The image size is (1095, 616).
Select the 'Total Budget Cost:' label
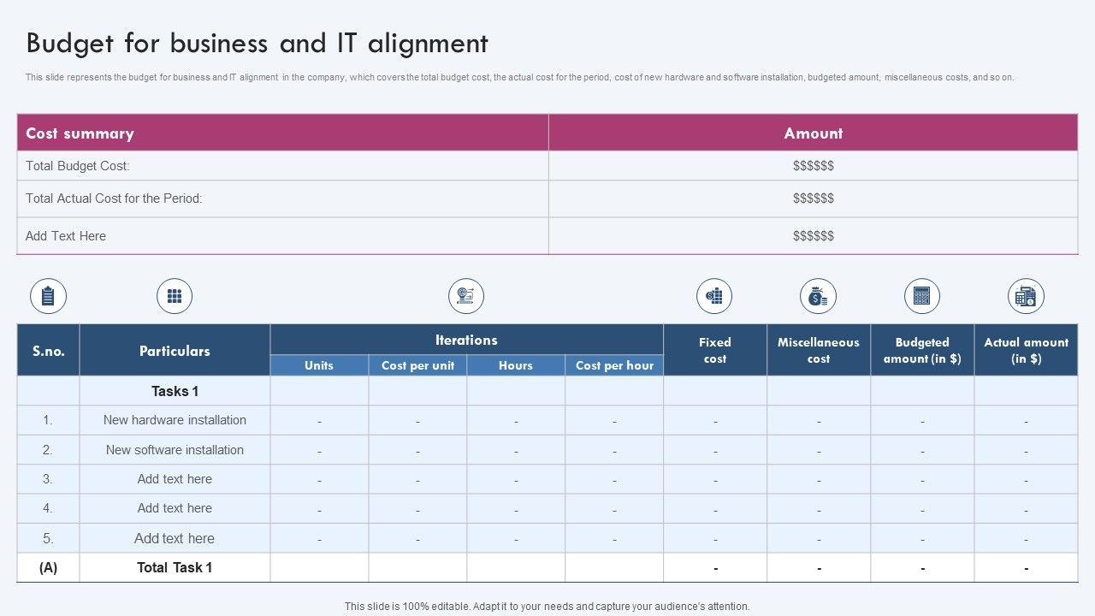tap(78, 166)
